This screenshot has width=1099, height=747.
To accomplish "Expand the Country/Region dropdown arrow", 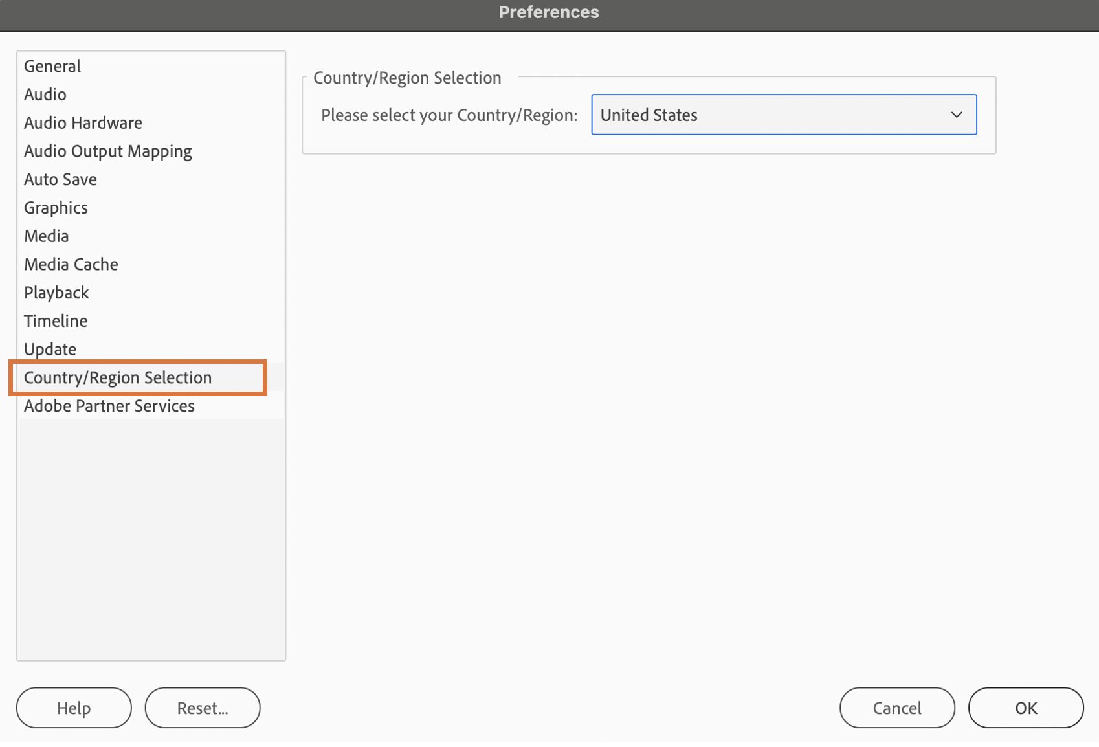I will point(956,115).
